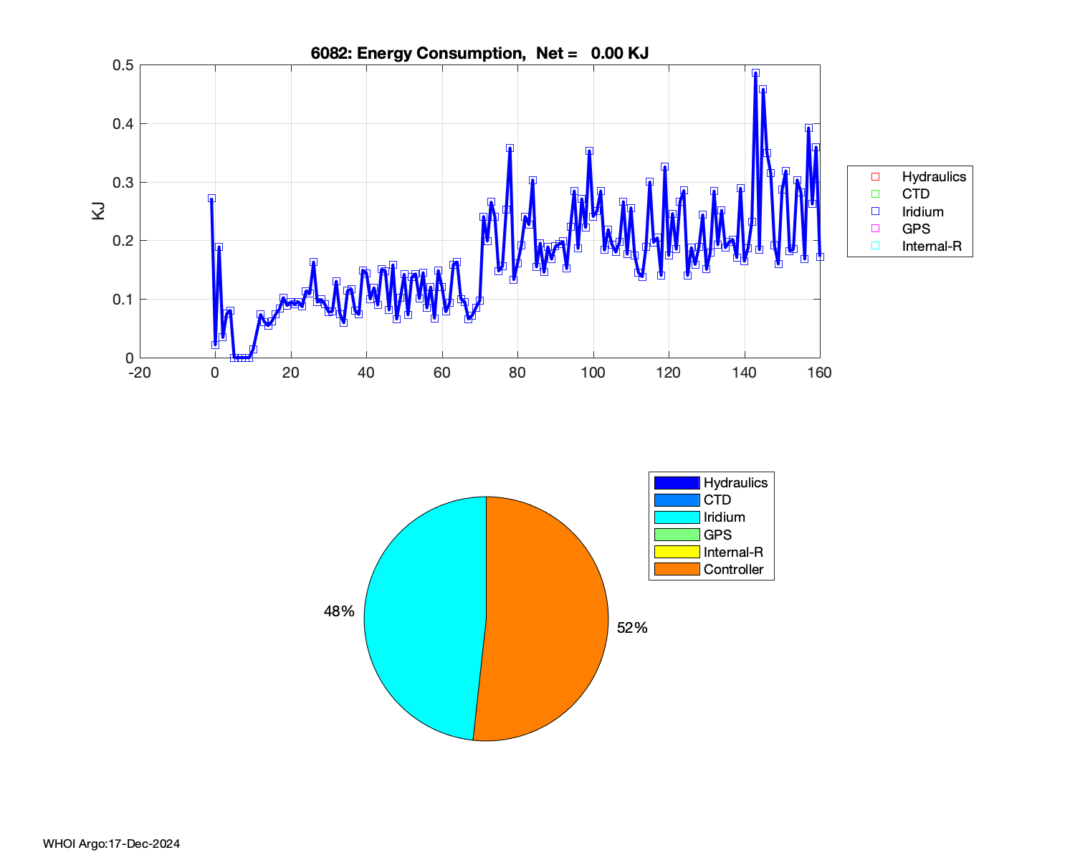1075x860 pixels.
Task: Click the Energy Consumption chart title
Action: tap(479, 53)
